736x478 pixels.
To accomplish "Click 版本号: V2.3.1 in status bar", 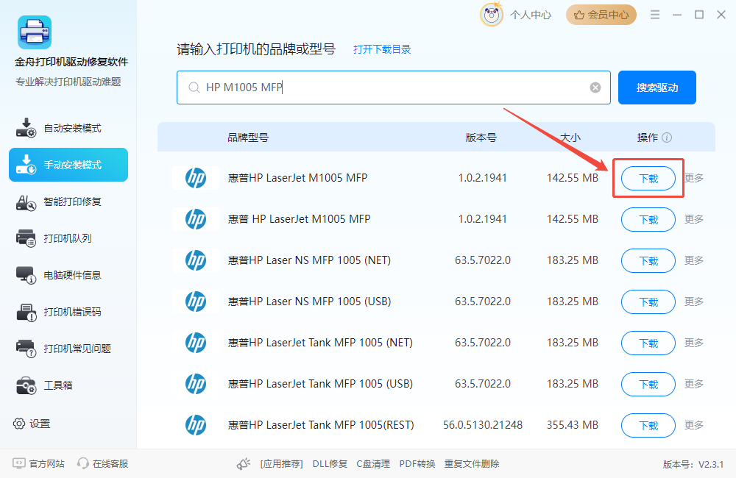I will [x=693, y=465].
